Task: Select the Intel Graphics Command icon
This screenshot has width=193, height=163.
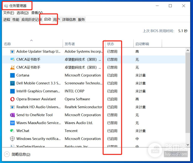Action: [x=13, y=91]
